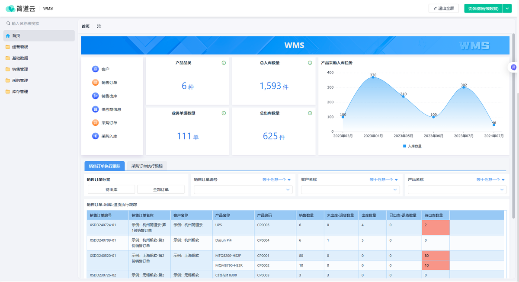
Task: Open the 销售订单 shortcut icon
Action: (95, 83)
